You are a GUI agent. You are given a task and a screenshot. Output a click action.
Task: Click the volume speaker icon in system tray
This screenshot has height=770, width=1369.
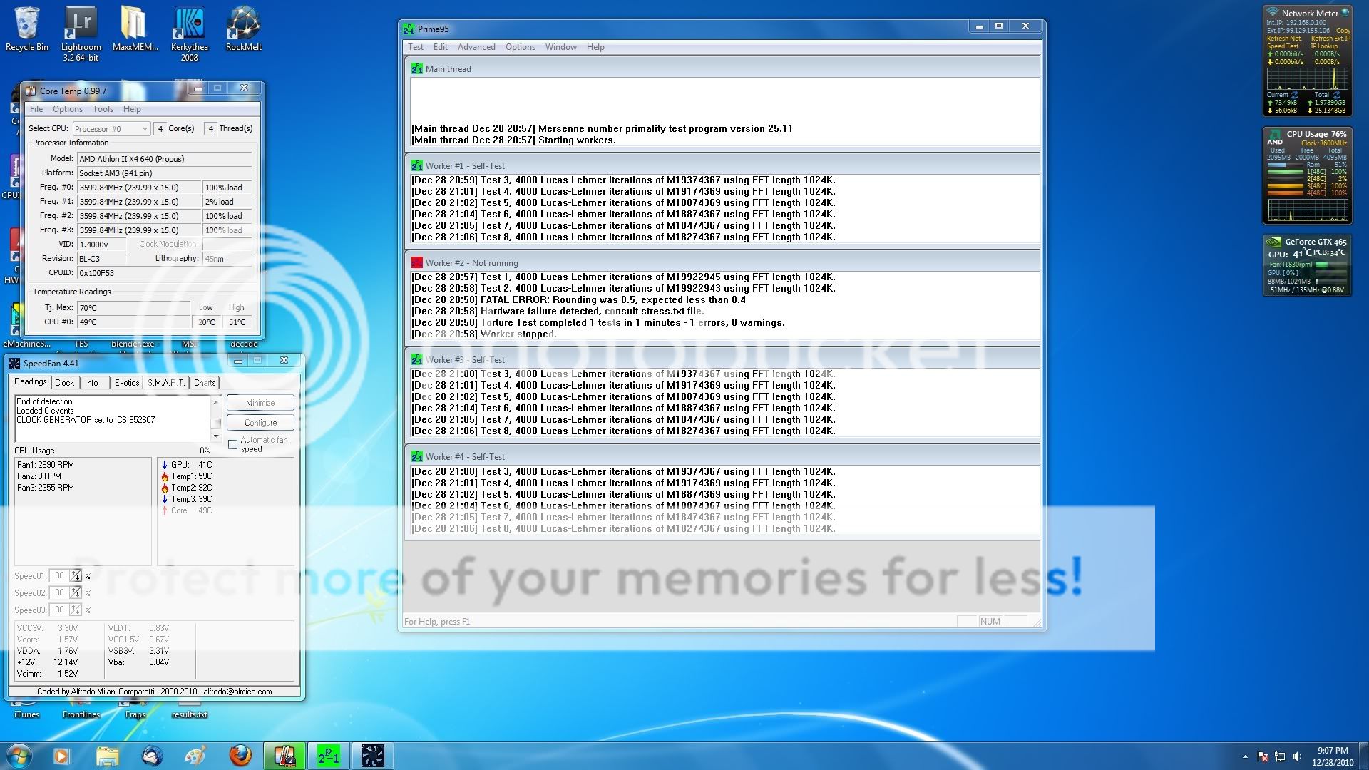pyautogui.click(x=1296, y=756)
